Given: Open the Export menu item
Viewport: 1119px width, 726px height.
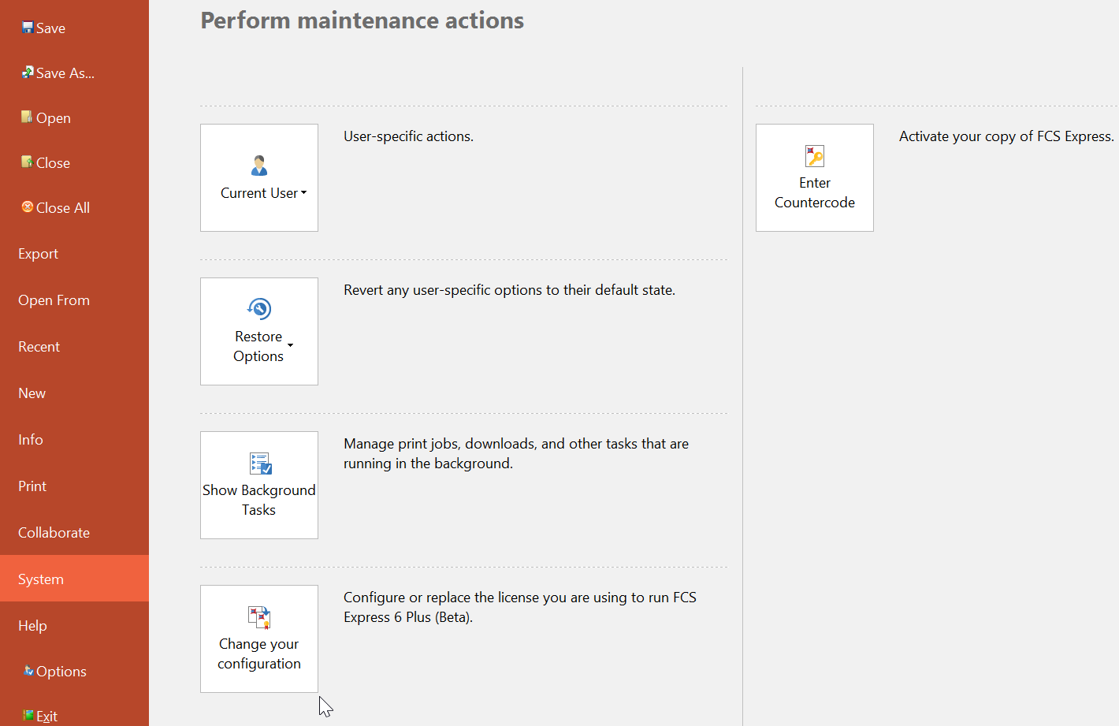Looking at the screenshot, I should (x=38, y=254).
